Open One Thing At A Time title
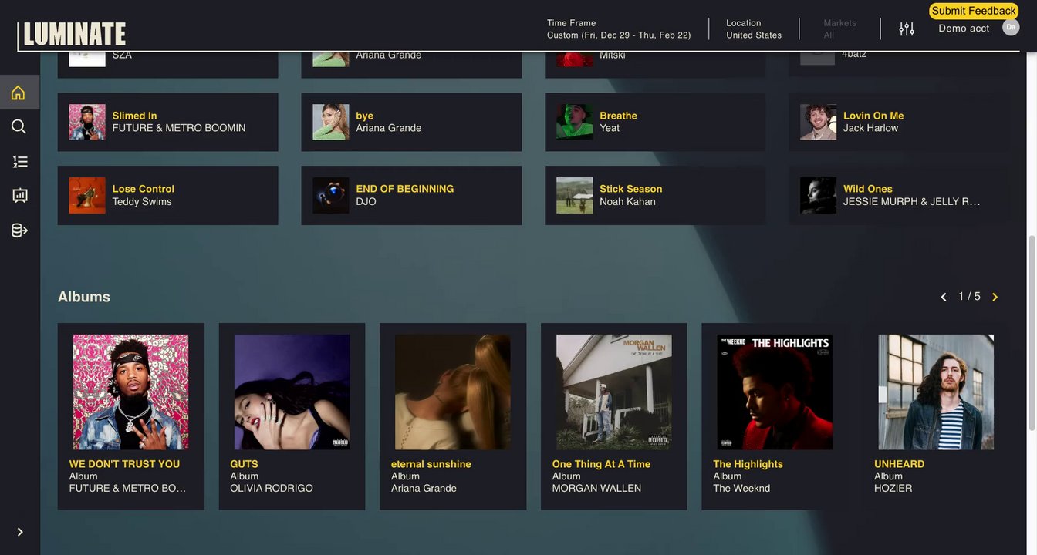 (x=601, y=464)
